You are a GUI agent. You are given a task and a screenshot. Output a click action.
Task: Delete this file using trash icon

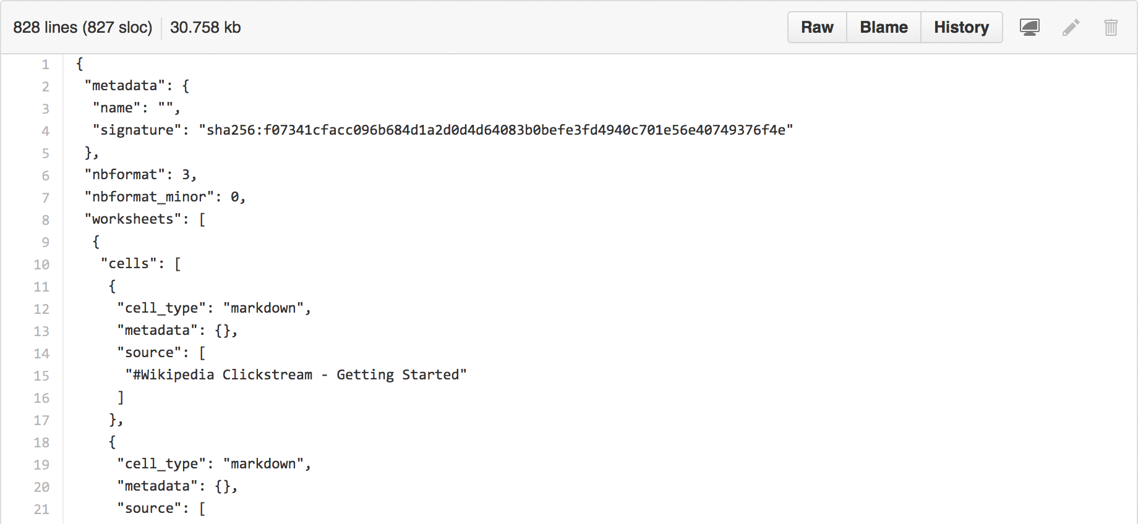point(1111,27)
